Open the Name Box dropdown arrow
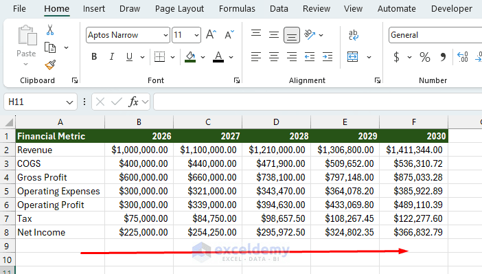The height and width of the screenshot is (274, 482). [69, 102]
